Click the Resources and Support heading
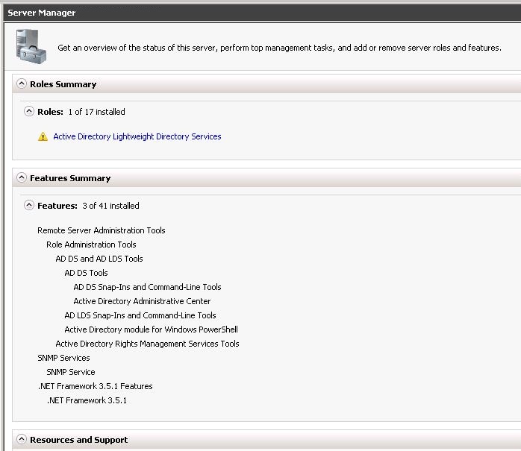 click(x=79, y=440)
